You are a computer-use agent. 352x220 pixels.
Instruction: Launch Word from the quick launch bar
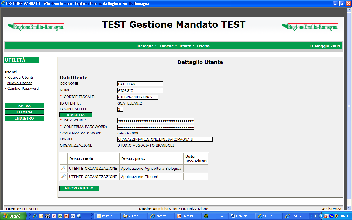pos(73,216)
